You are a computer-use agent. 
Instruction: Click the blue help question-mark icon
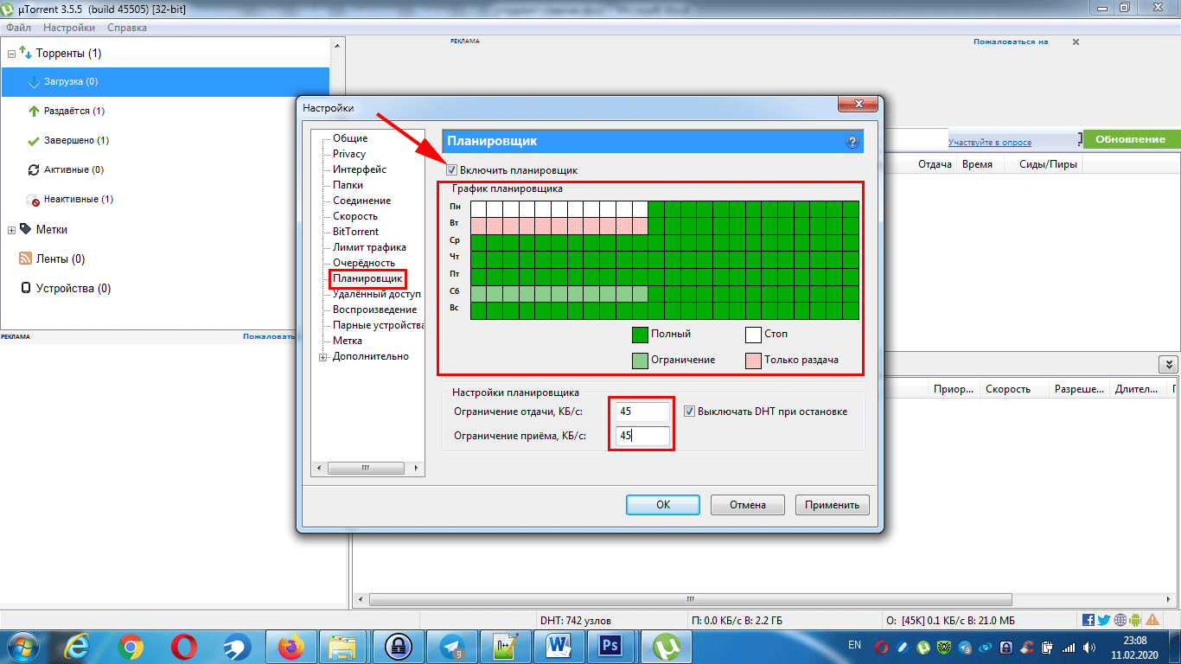[x=852, y=142]
